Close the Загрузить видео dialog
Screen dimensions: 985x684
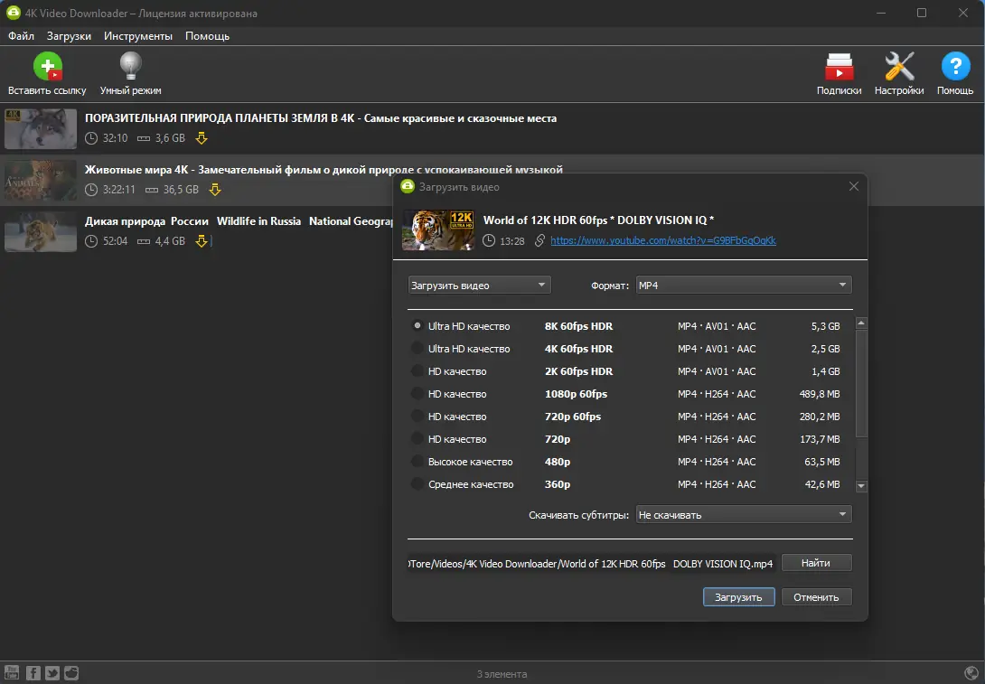pyautogui.click(x=854, y=186)
